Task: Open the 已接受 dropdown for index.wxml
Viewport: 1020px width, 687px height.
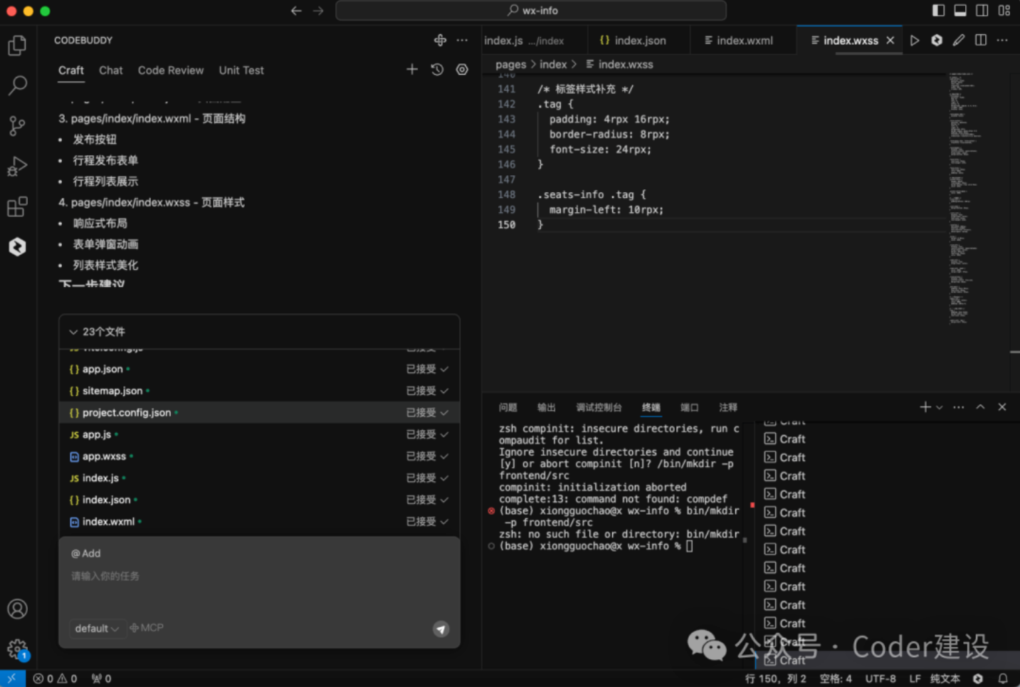Action: (x=427, y=522)
